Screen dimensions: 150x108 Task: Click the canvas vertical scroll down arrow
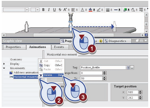click(146, 31)
